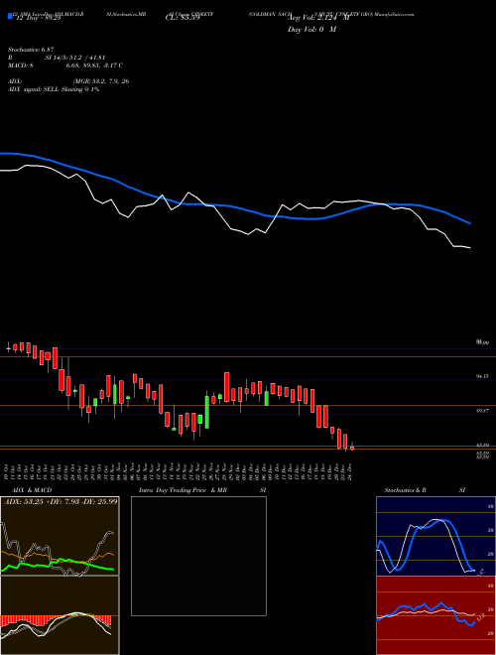
Task: Click the 'SI 14/5: 51.2 / 41.81' line
Action: click(75, 58)
